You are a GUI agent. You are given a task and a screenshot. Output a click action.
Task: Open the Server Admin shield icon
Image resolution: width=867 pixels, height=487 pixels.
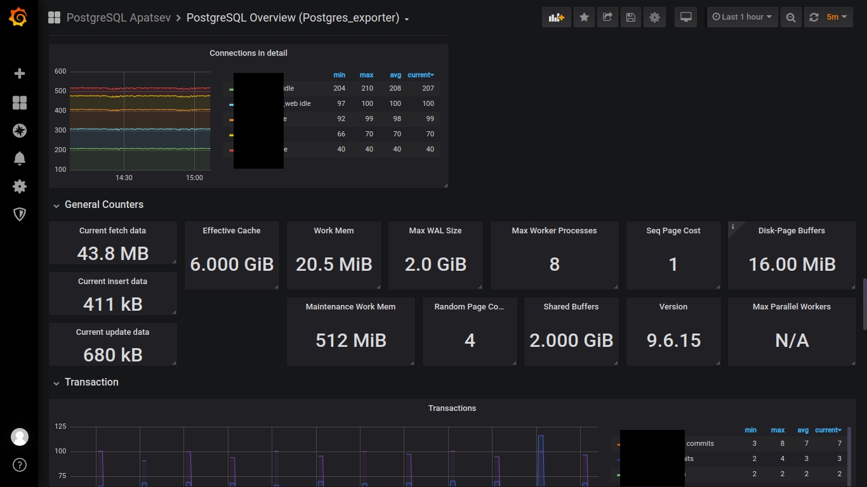20,214
